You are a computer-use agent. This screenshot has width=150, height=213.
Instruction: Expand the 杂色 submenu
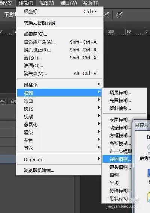click(x=59, y=140)
